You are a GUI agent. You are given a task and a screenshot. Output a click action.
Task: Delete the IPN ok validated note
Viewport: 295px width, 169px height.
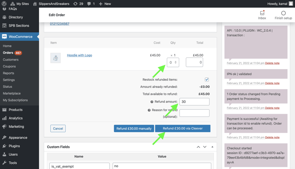272,83
